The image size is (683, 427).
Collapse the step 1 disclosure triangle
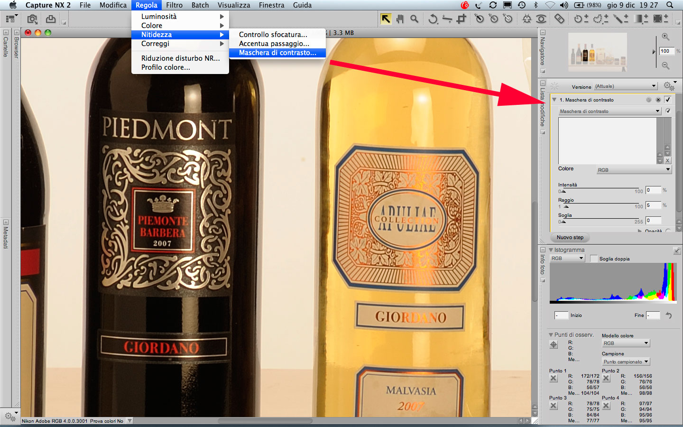pos(554,100)
